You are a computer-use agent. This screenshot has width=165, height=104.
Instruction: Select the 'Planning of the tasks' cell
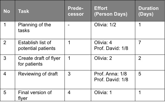(x=40, y=30)
